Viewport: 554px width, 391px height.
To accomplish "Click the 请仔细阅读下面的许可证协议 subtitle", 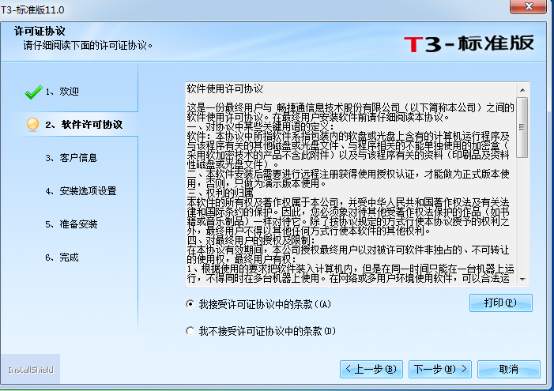I will (88, 46).
